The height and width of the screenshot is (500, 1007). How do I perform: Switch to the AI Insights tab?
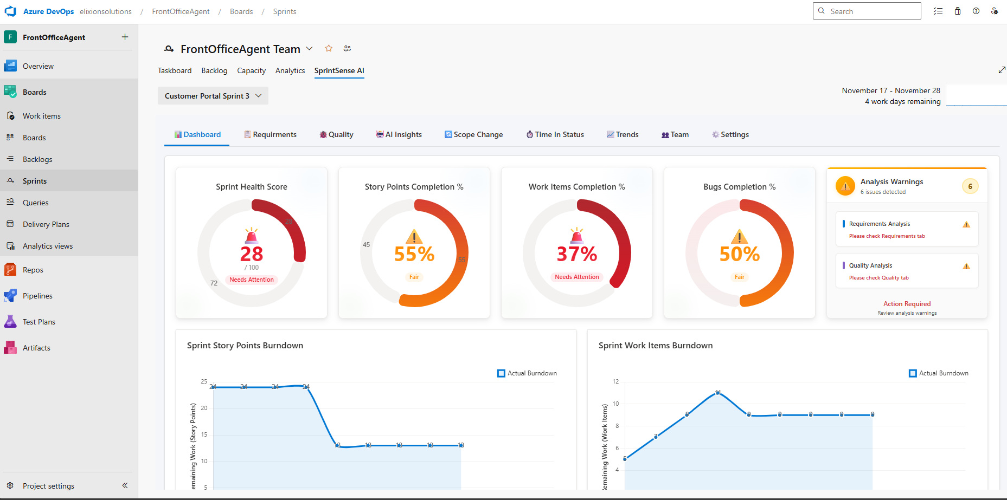399,134
